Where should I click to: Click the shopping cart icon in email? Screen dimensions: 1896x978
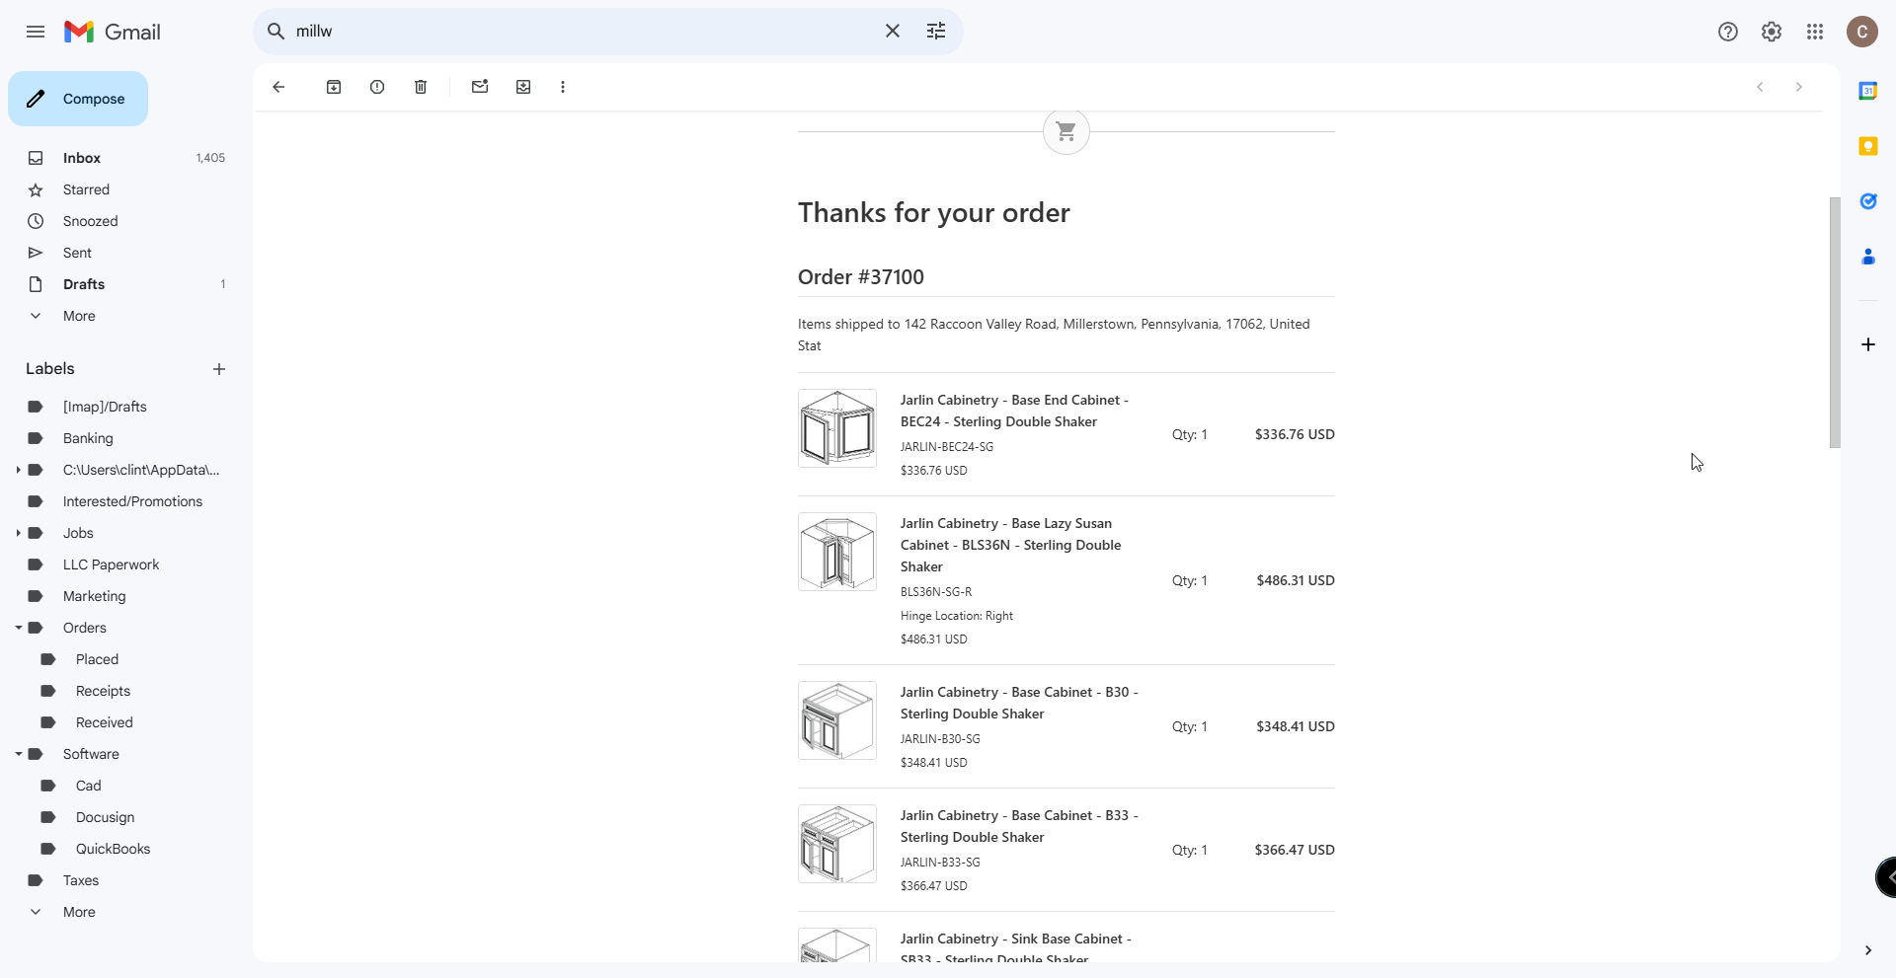(x=1066, y=131)
